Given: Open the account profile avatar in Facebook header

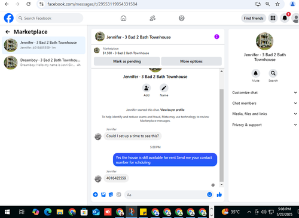Looking at the screenshot, I should 296,18.
